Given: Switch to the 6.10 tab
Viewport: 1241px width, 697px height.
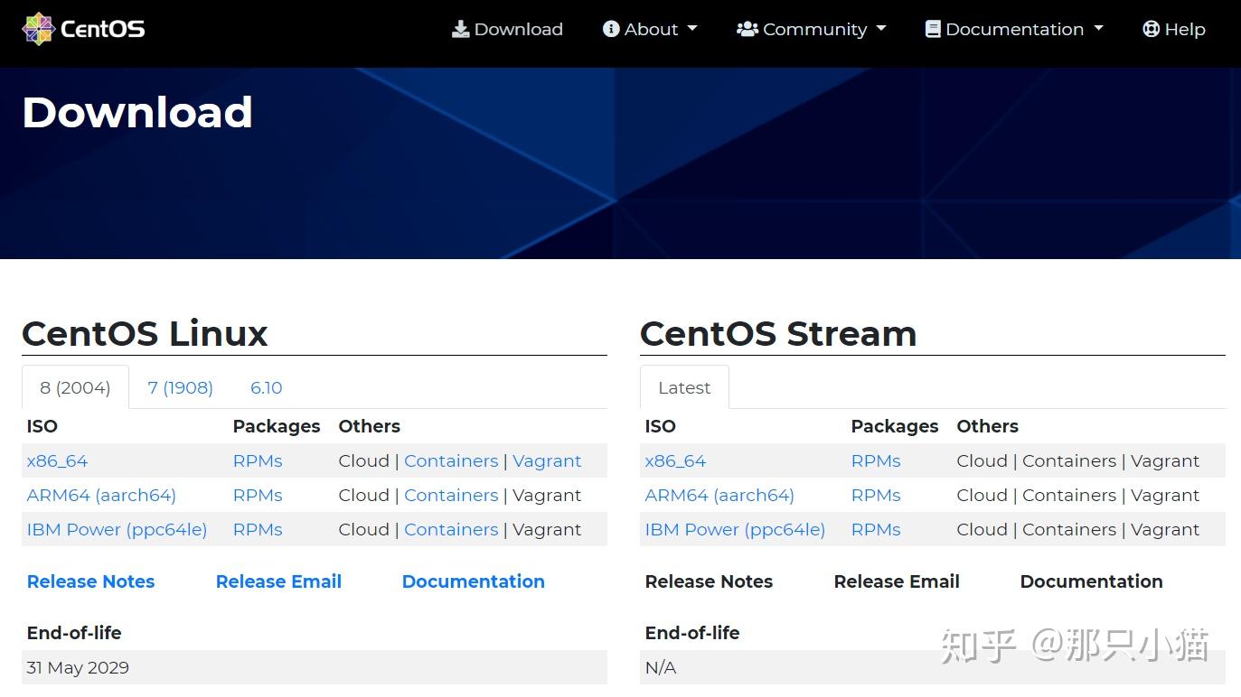Looking at the screenshot, I should point(267,387).
